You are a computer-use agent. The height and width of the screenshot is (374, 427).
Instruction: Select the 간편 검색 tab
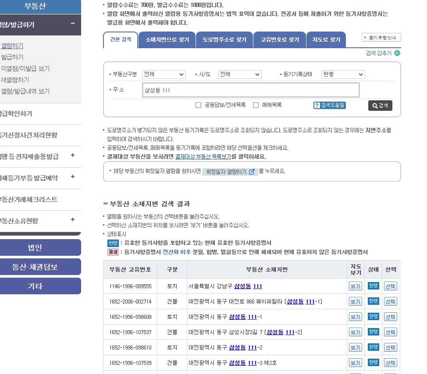[x=121, y=40]
